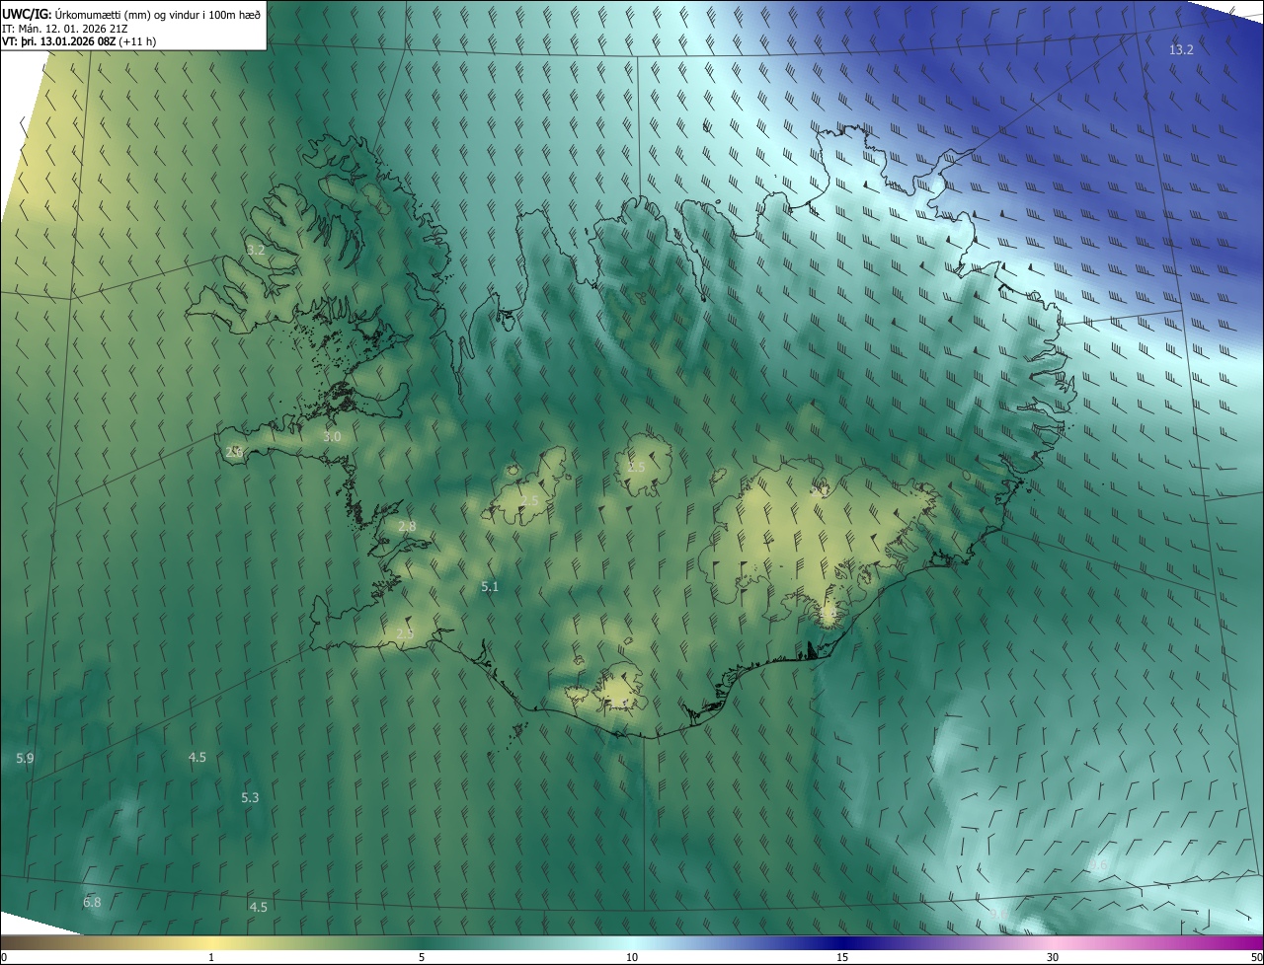The width and height of the screenshot is (1264, 965).
Task: Click the 0 tick label on the colorbar
Action: pyautogui.click(x=4, y=957)
